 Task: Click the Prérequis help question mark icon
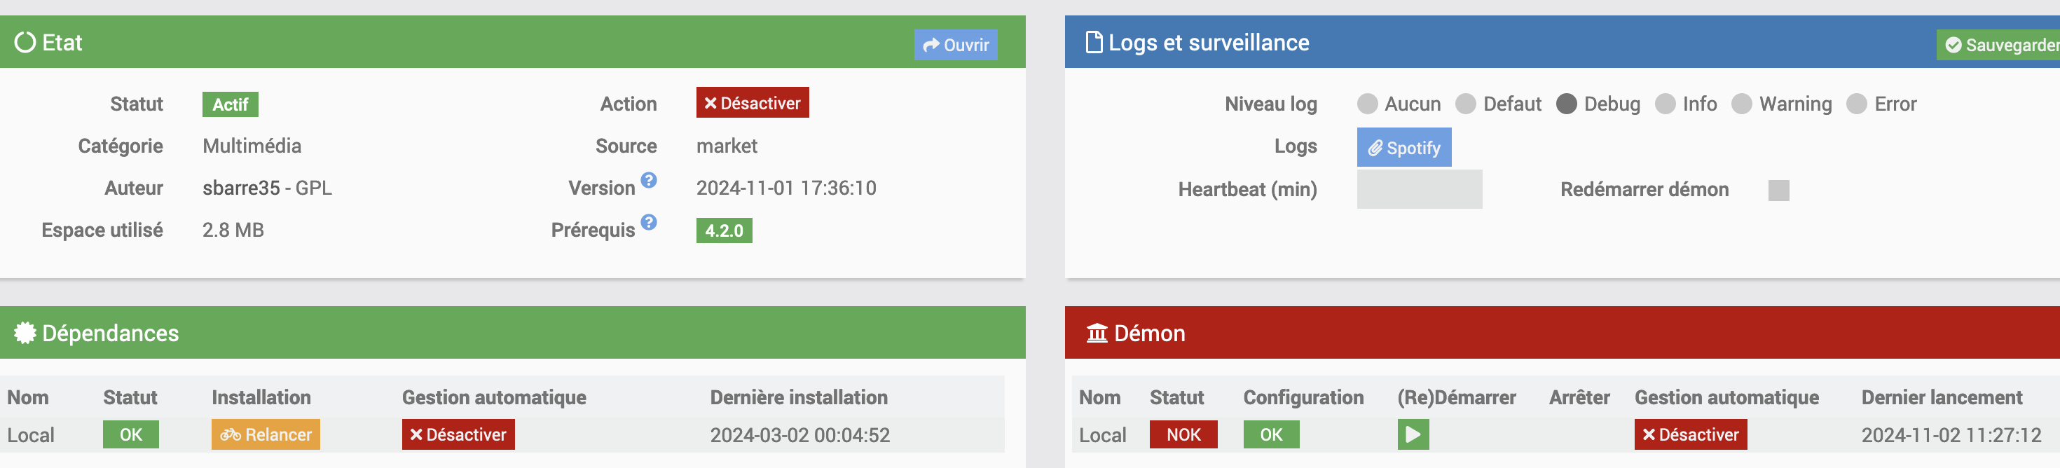click(x=649, y=221)
